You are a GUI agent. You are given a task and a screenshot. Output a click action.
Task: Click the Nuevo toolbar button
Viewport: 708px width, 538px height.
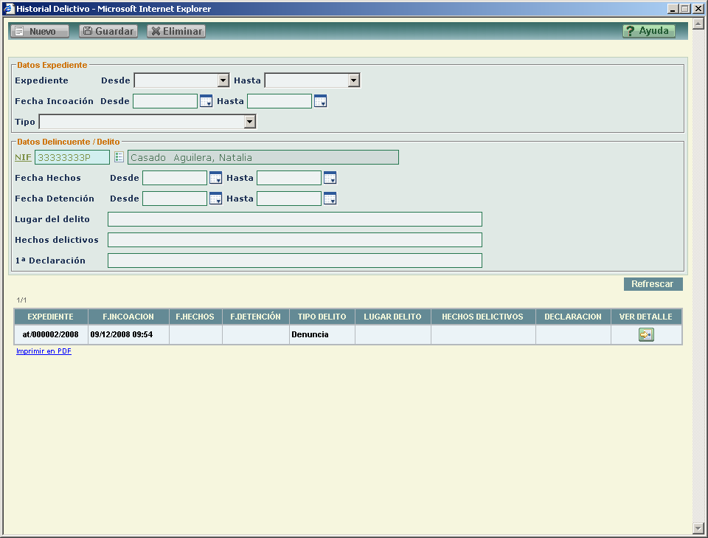[39, 32]
